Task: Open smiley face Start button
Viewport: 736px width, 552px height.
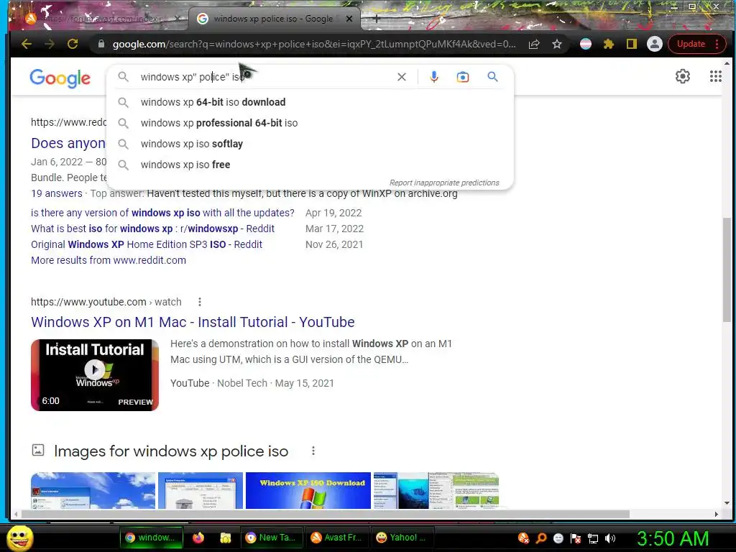Action: pos(19,538)
